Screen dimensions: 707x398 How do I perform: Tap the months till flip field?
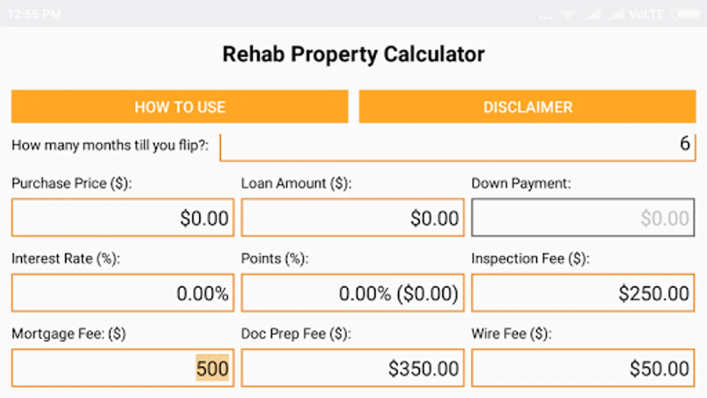click(x=457, y=147)
